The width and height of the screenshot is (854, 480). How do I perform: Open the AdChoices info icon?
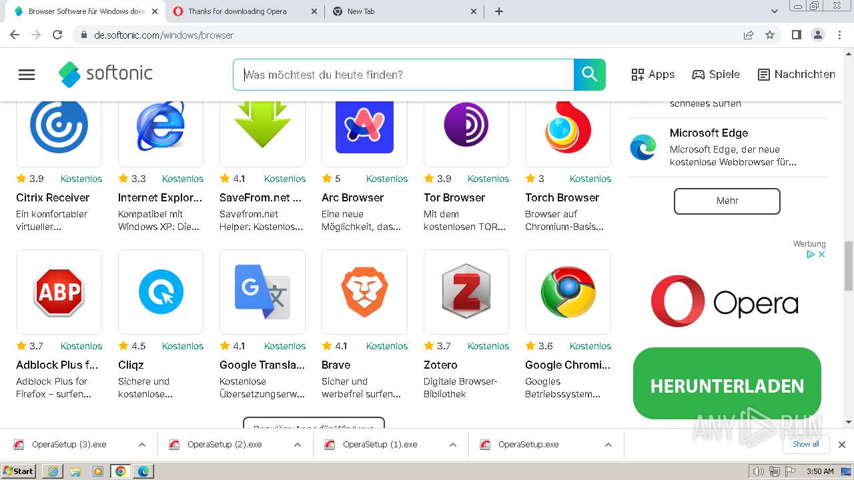point(811,254)
